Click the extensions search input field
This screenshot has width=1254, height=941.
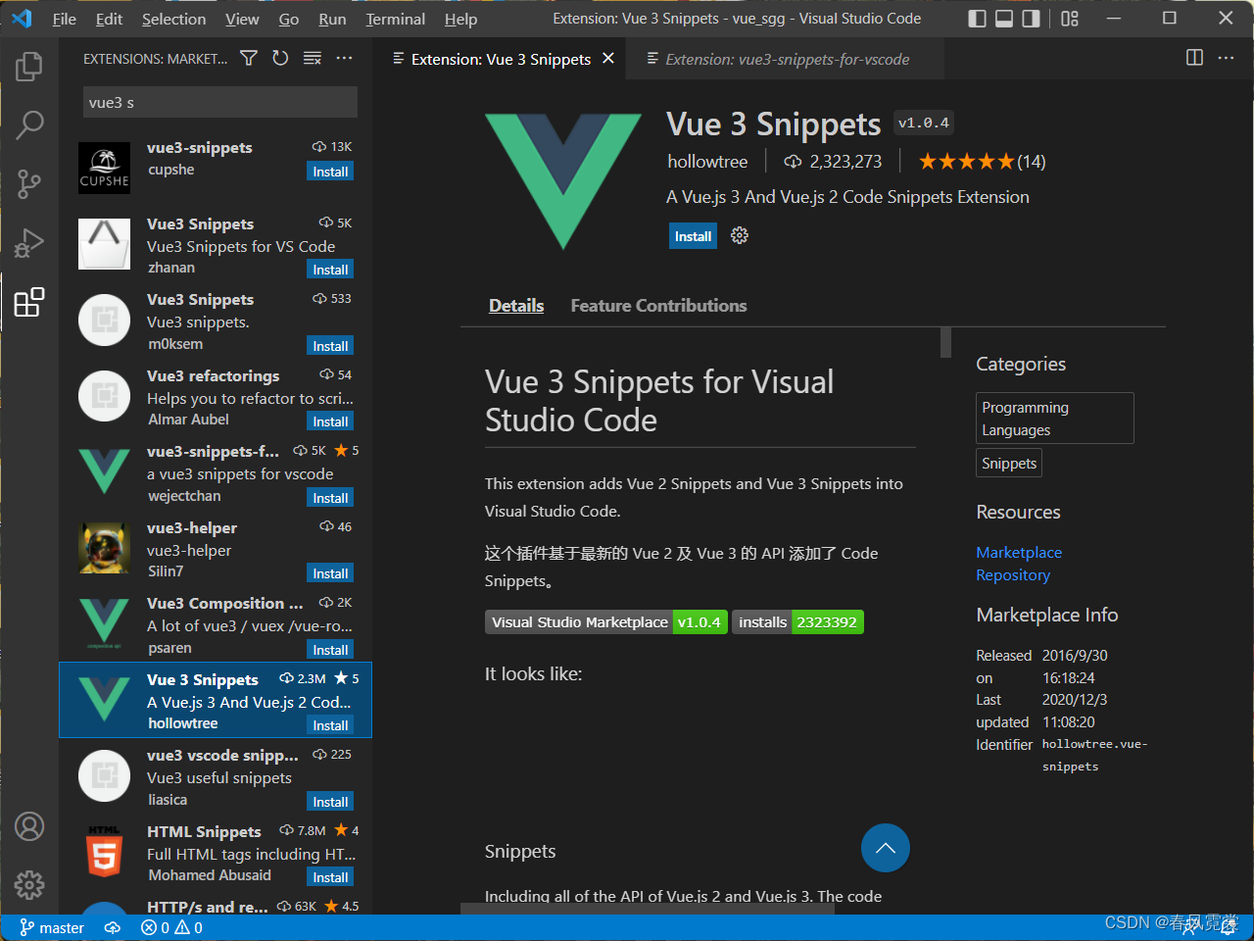tap(220, 102)
